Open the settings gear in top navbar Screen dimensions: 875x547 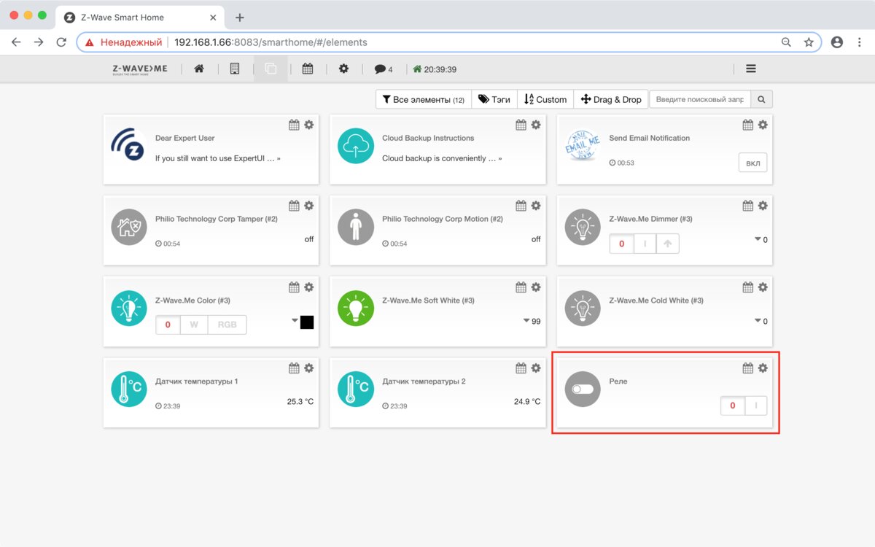343,69
